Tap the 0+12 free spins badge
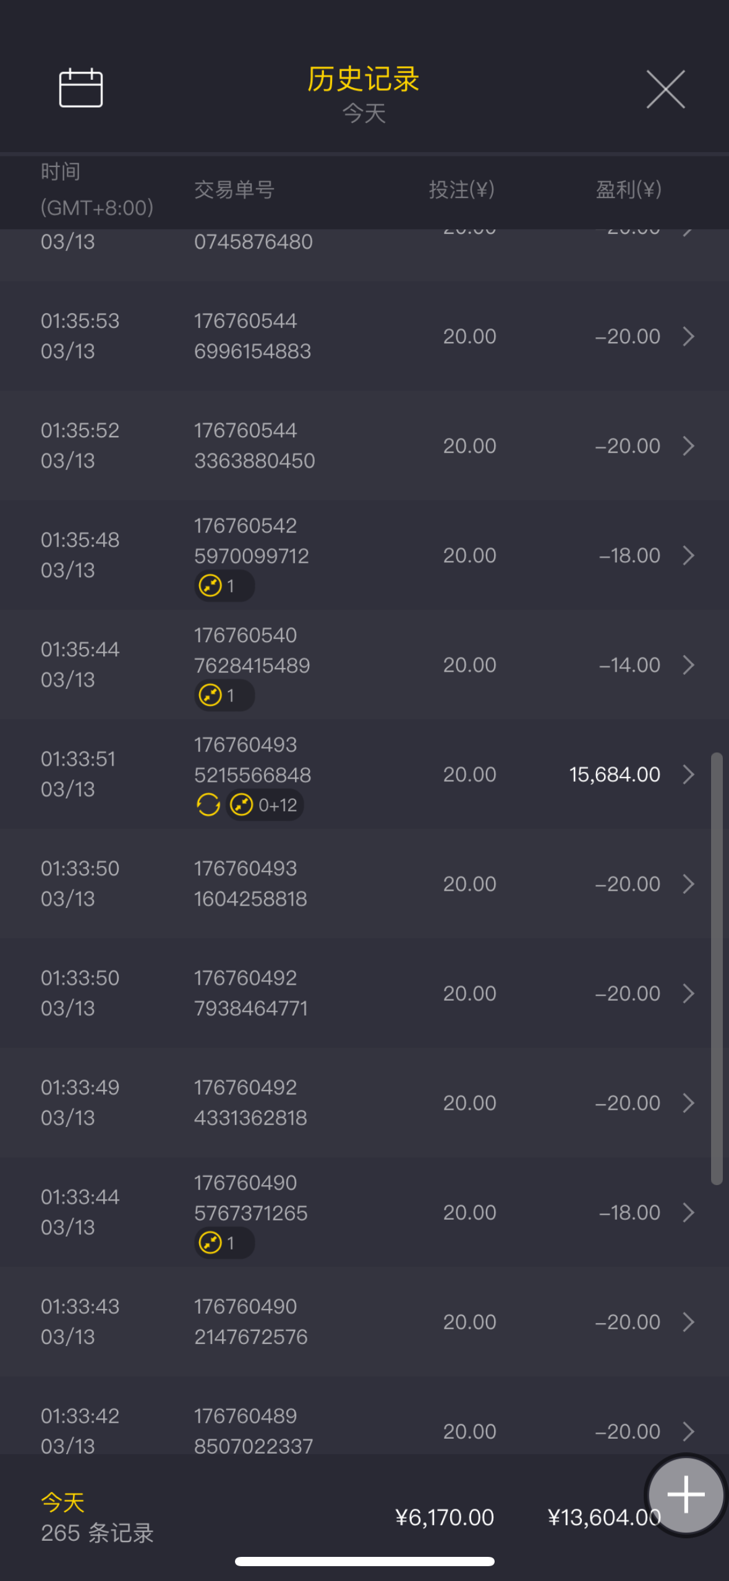The height and width of the screenshot is (1581, 729). 265,805
